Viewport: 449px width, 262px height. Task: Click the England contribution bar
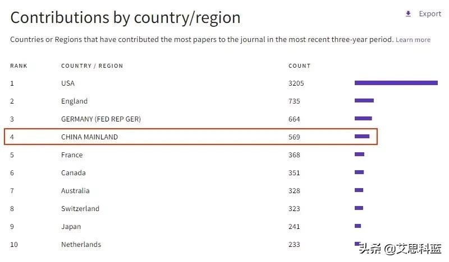point(364,101)
